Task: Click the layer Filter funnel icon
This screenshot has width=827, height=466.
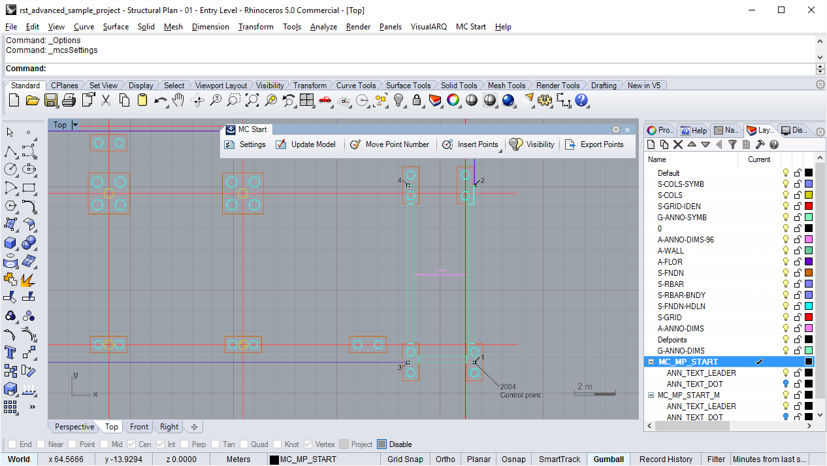Action: 733,144
